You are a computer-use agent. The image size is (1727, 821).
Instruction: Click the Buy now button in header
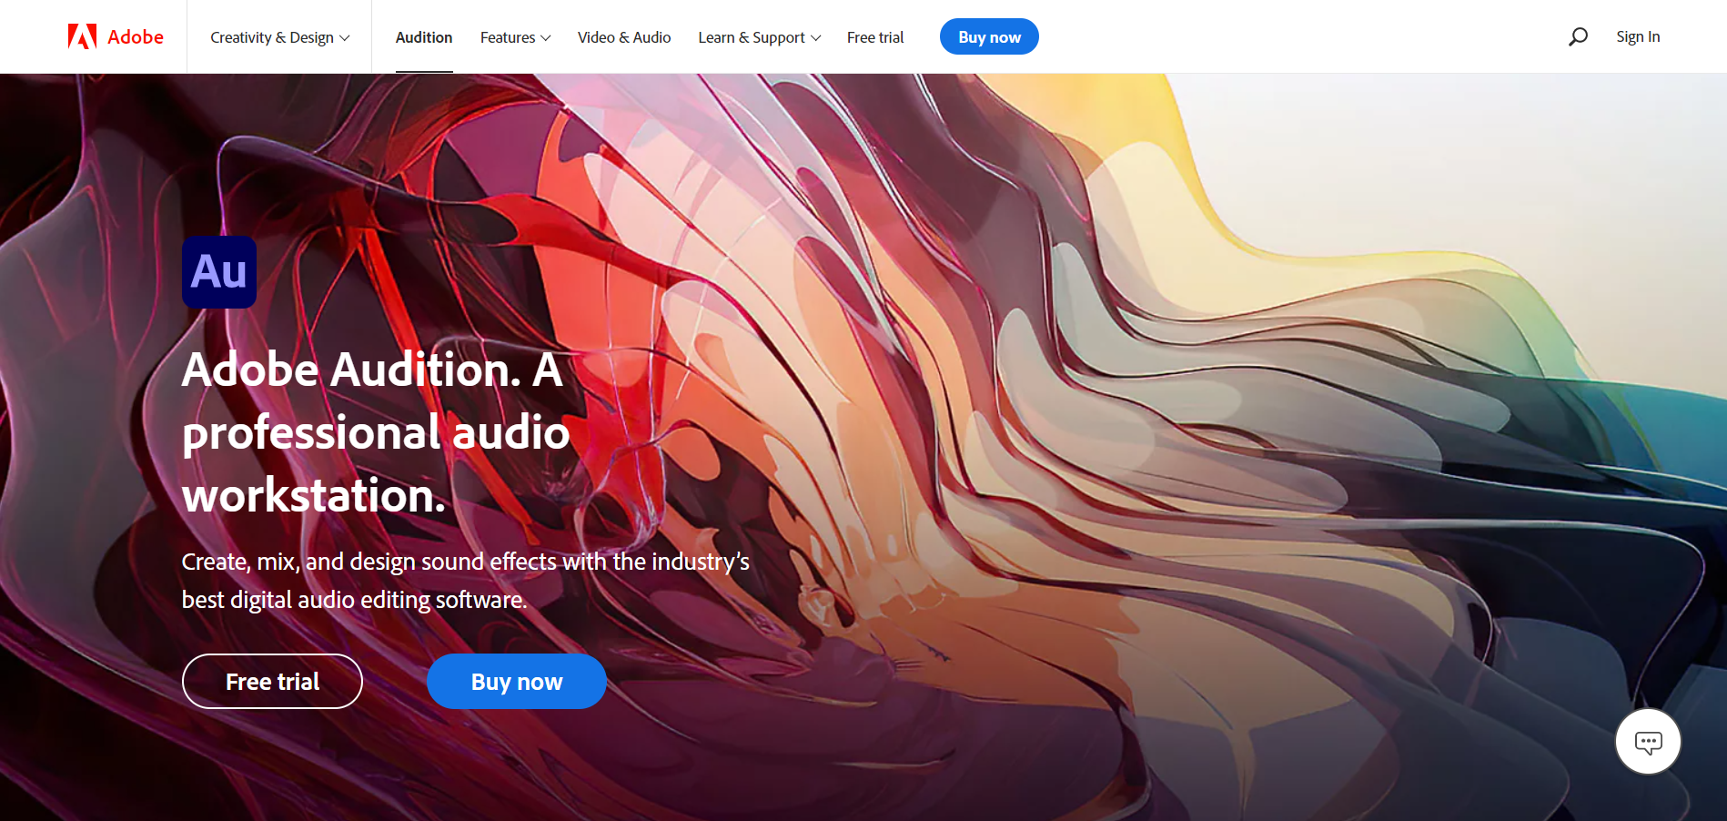click(x=989, y=36)
